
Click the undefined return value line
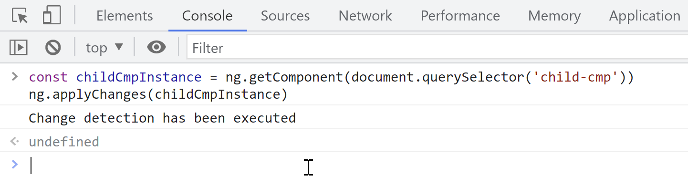[x=64, y=142]
